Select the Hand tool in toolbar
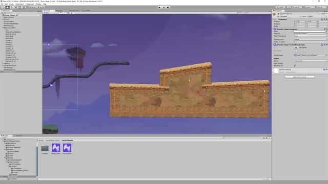This screenshot has height=184, width=328. tap(3, 7)
